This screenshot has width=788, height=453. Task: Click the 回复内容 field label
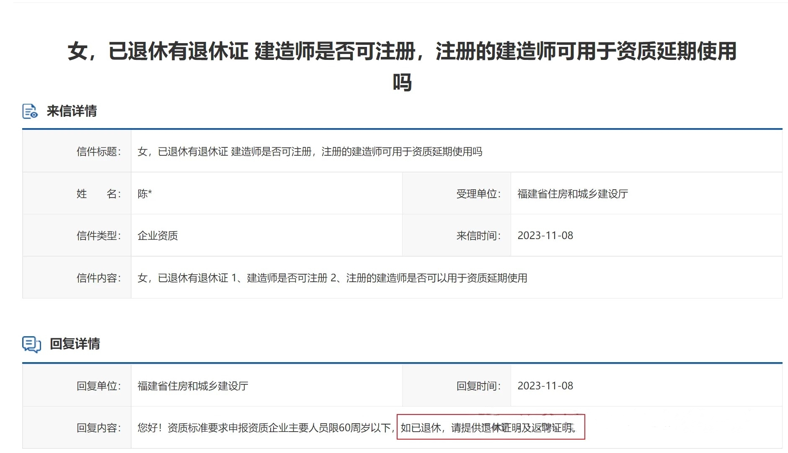(x=98, y=428)
